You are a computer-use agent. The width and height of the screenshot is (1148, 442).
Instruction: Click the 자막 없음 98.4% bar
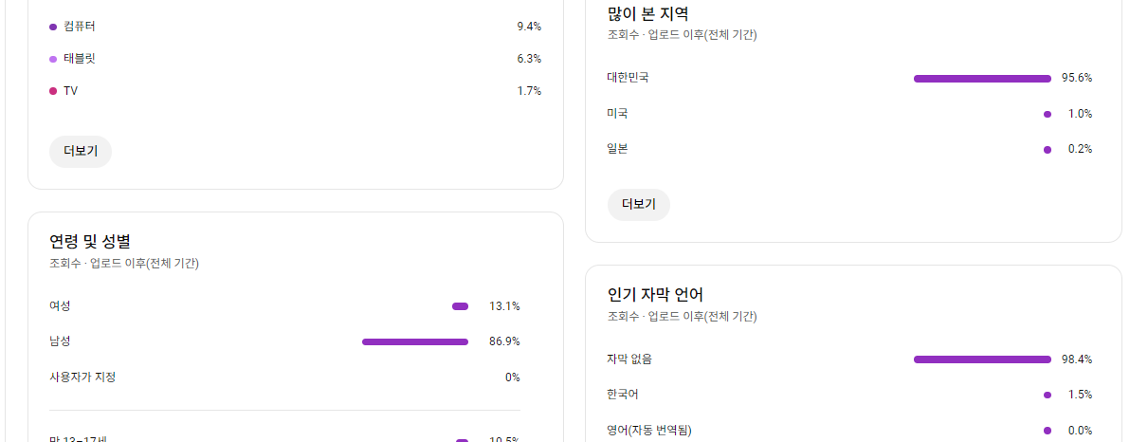[x=982, y=359]
